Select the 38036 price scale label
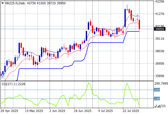168x114 pixels. [x=160, y=51]
